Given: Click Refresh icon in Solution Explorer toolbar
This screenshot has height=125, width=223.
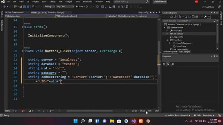Looking at the screenshot, I should 190,17.
